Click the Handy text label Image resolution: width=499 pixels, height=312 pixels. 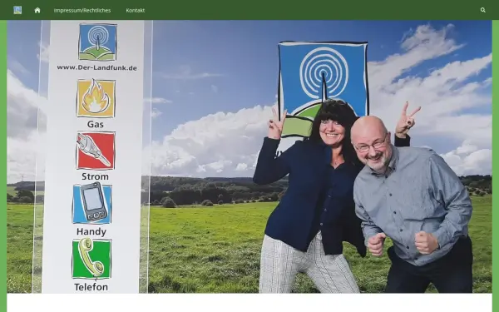[x=91, y=231]
